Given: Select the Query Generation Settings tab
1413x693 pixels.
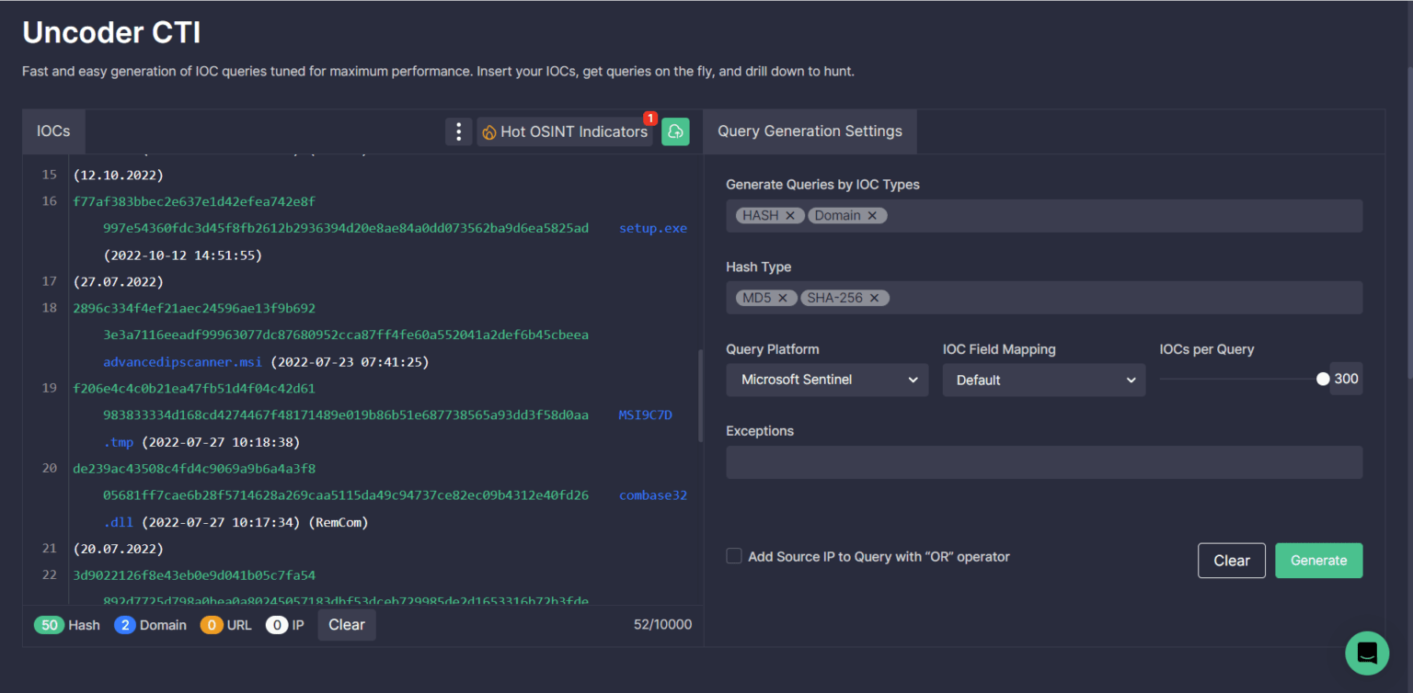Looking at the screenshot, I should coord(810,131).
